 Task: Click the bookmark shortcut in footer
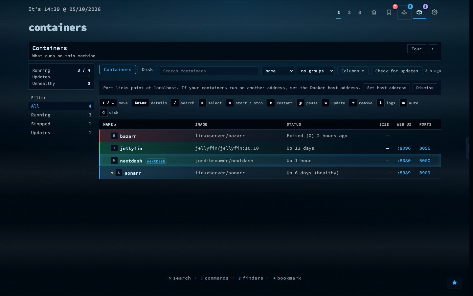(x=287, y=278)
